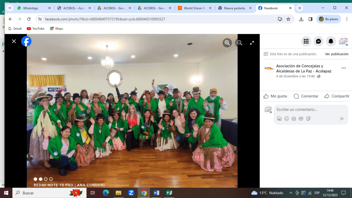This screenshot has width=352, height=198.
Task: Toggle Chrome side panel
Action: pyautogui.click(x=310, y=19)
